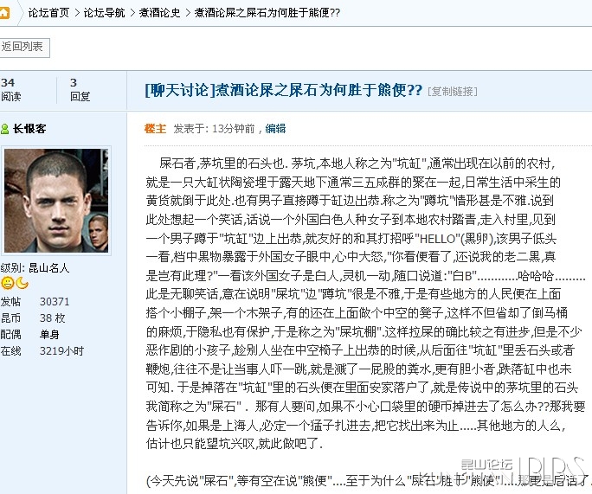Viewport: 592px width, 494px height.
Task: Click the 3 回复 reply count
Action: pos(80,90)
